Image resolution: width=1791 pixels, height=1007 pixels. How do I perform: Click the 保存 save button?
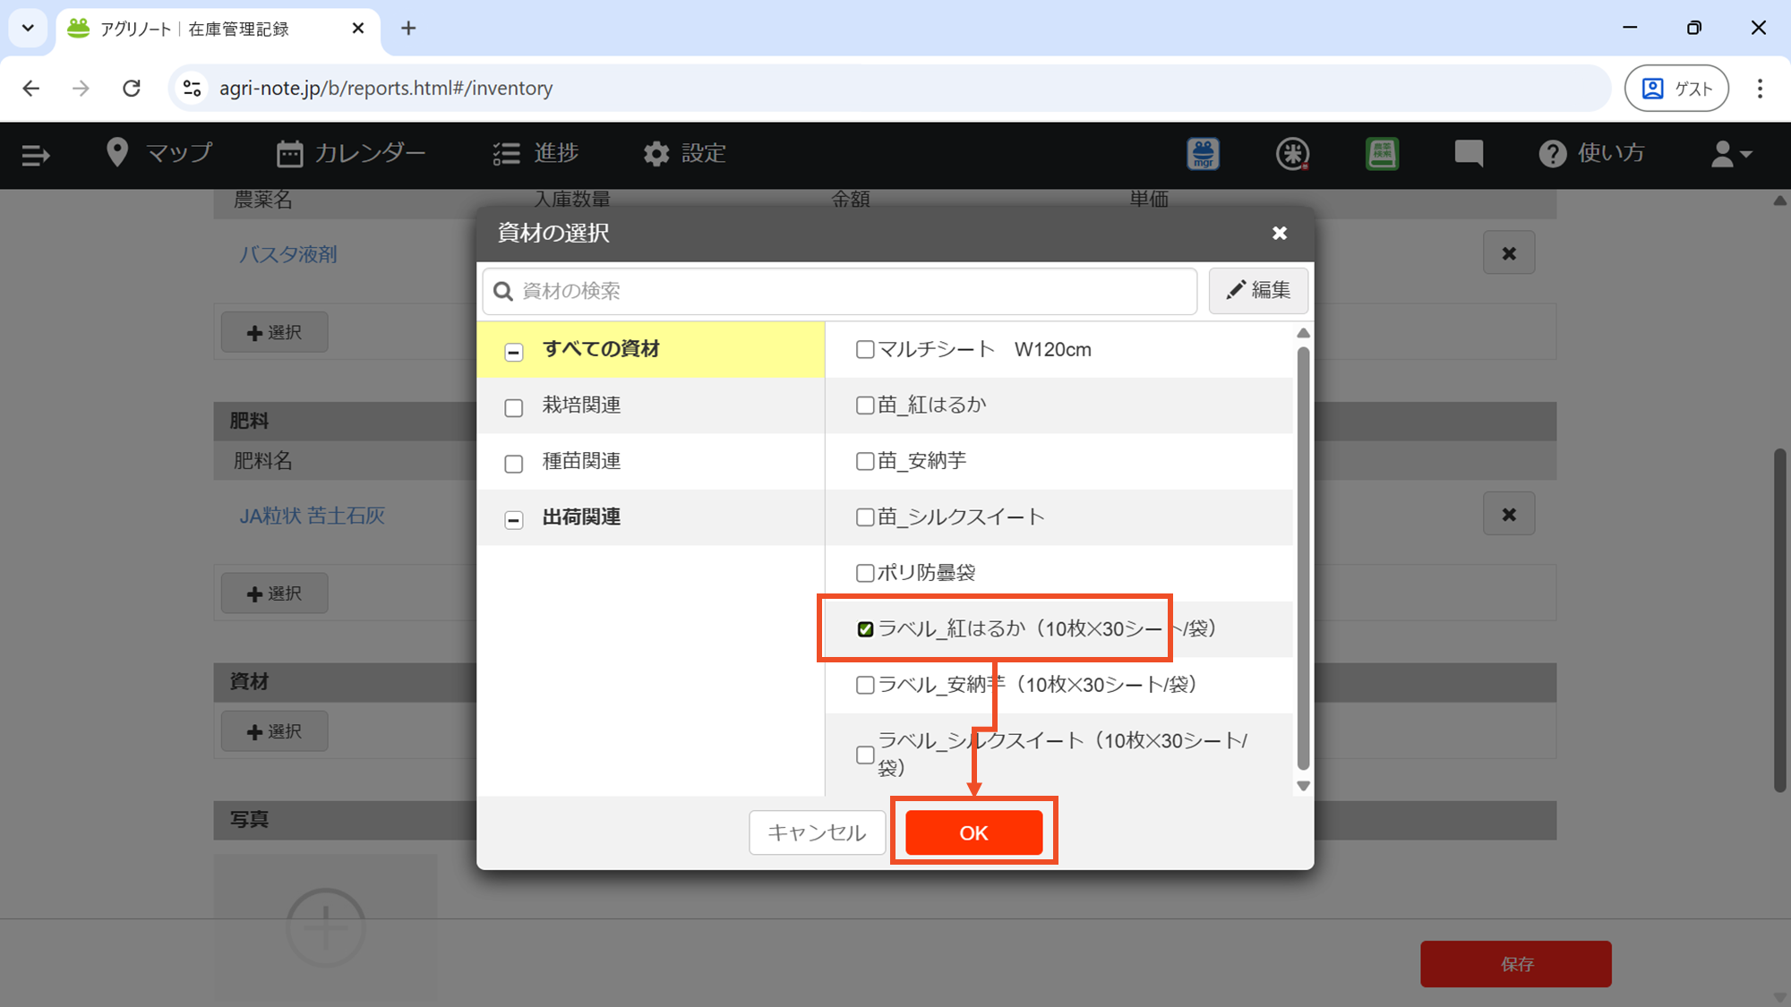point(1516,964)
